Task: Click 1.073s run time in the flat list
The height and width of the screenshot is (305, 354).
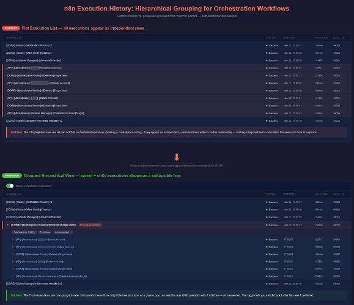Action: (319, 121)
